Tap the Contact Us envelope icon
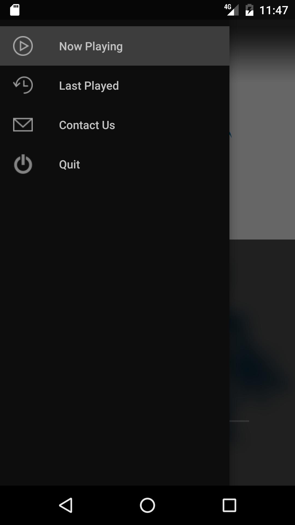295x525 pixels. pos(23,125)
